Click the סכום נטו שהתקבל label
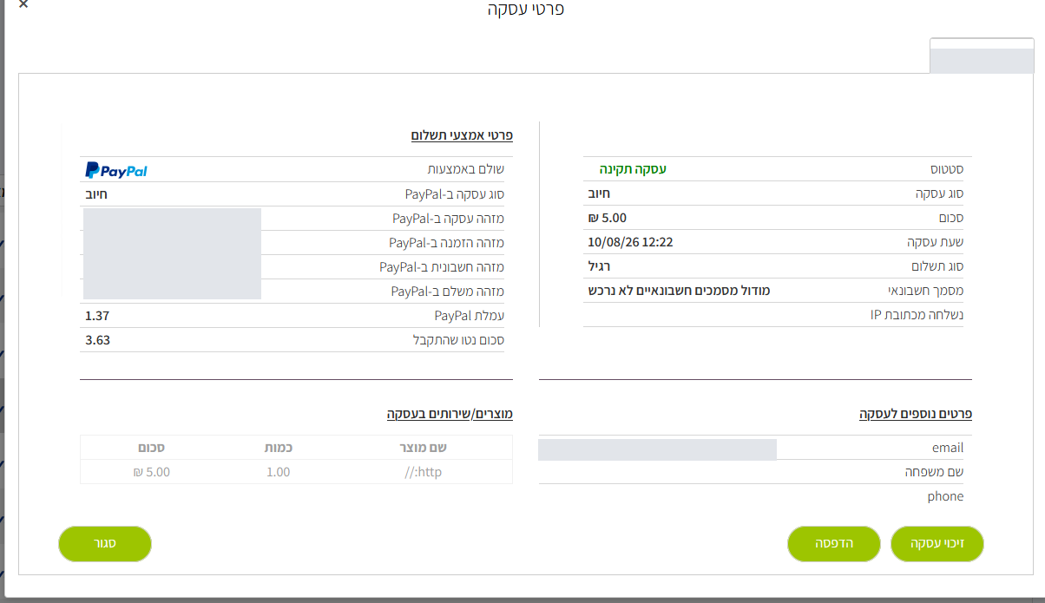1045x603 pixels. [458, 340]
